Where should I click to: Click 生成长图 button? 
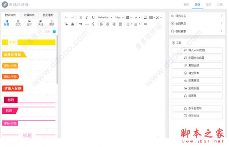[197, 88]
